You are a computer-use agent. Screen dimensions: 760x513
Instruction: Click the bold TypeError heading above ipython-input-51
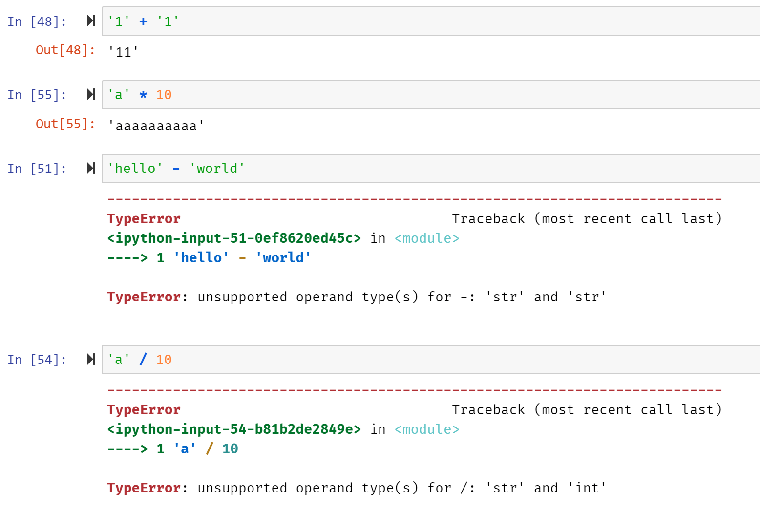click(x=144, y=218)
